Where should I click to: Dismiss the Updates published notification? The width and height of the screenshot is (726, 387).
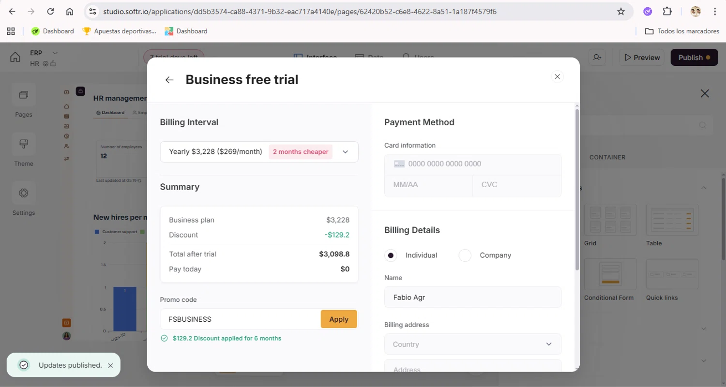tap(110, 365)
